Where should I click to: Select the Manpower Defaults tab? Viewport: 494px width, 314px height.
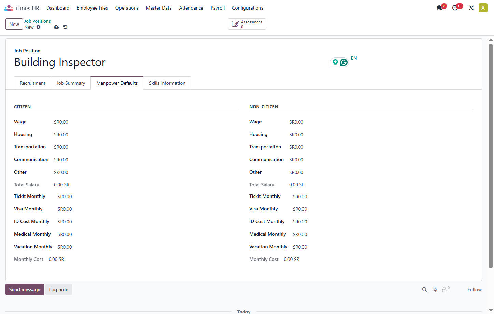click(117, 83)
